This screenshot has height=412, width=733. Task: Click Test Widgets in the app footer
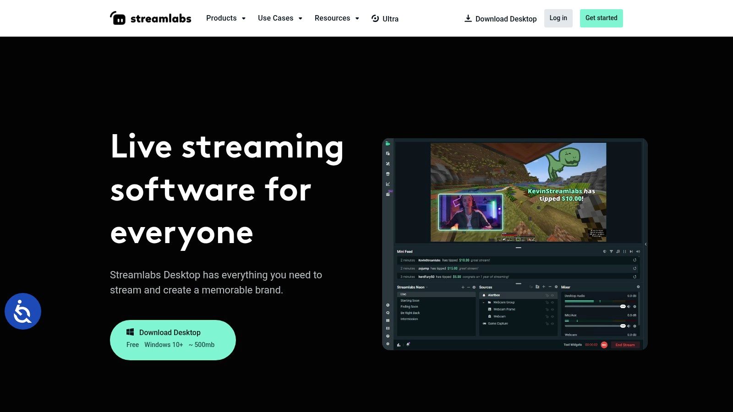[573, 345]
